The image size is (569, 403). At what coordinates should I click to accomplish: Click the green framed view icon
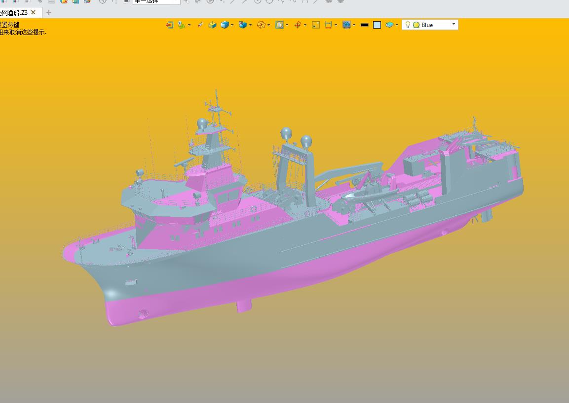click(279, 25)
